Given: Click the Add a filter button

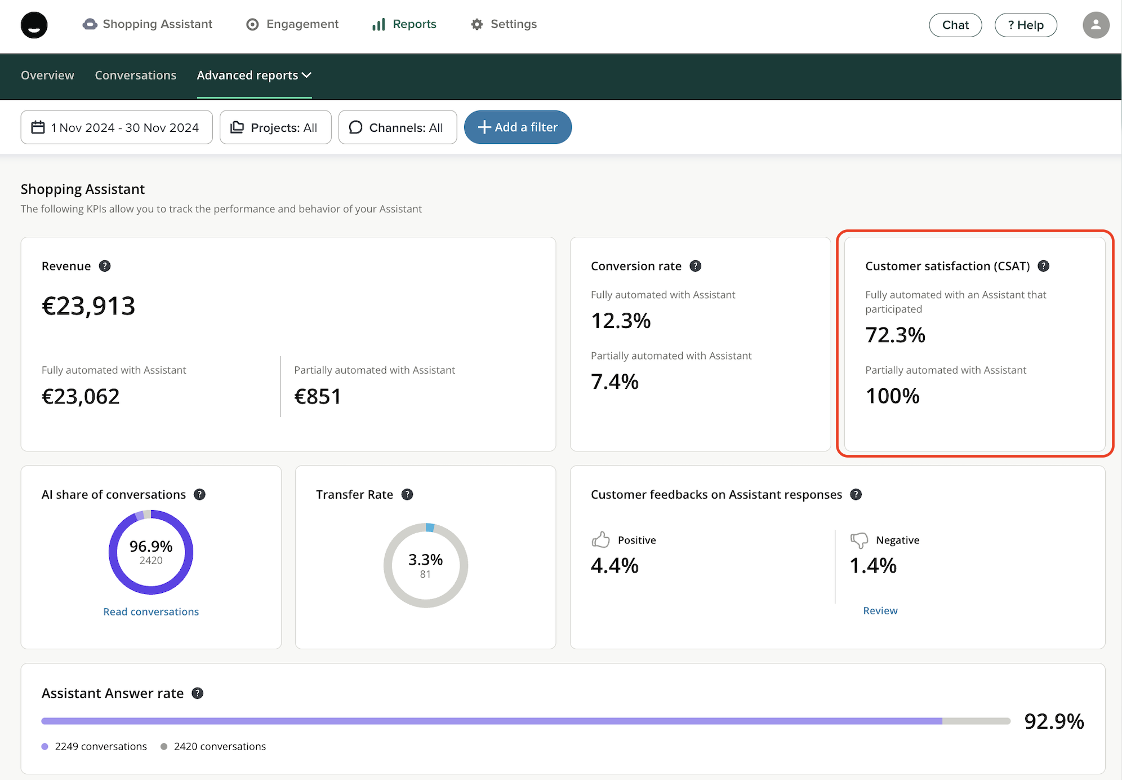Looking at the screenshot, I should click(518, 127).
